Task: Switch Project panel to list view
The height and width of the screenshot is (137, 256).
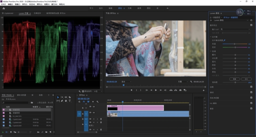Action: pos(7,132)
